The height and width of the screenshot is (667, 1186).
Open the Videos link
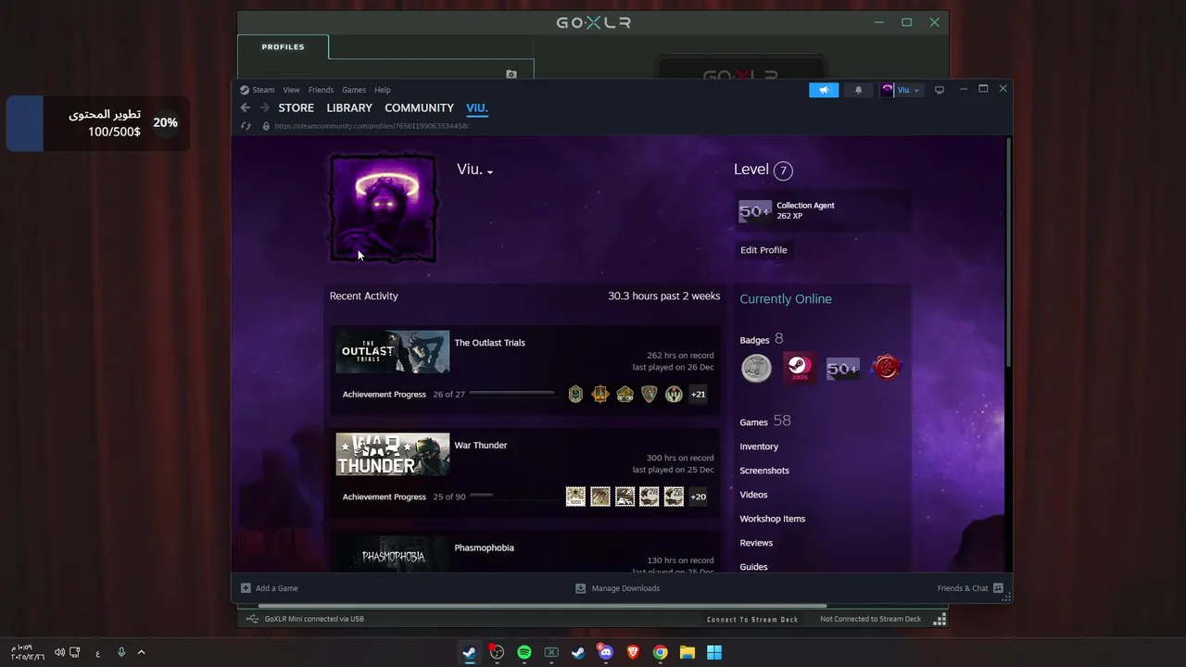point(753,495)
